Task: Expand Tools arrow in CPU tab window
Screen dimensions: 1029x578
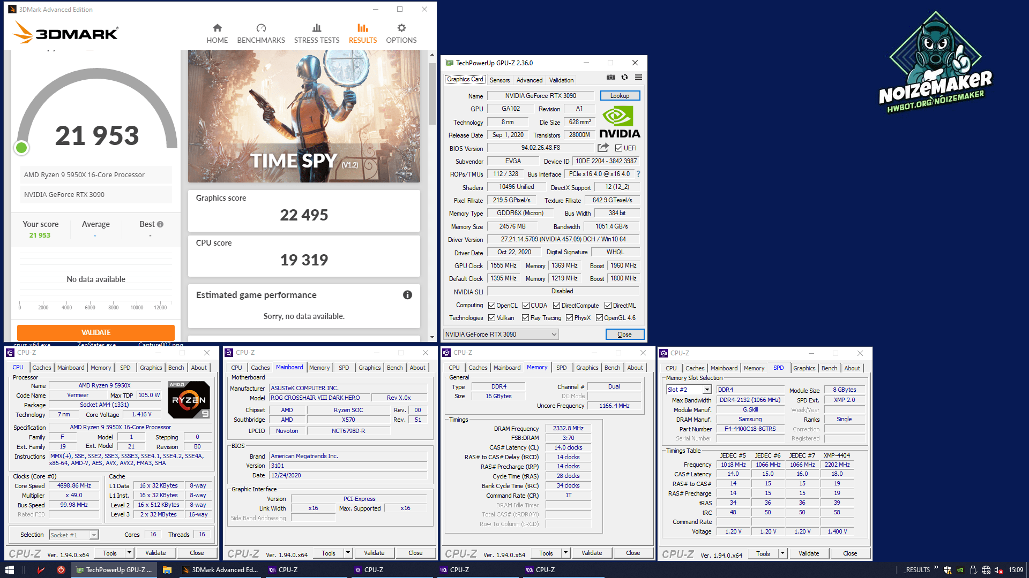Action: [129, 553]
